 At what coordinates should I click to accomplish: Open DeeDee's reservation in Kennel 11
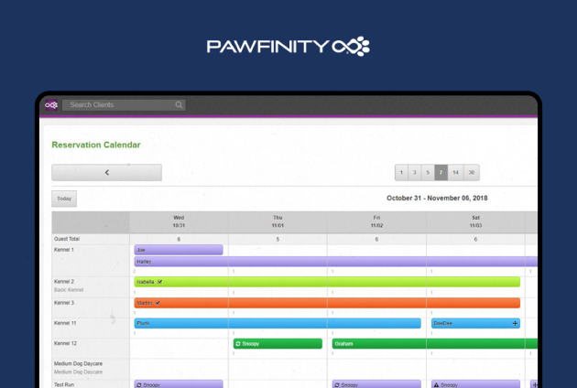(475, 323)
